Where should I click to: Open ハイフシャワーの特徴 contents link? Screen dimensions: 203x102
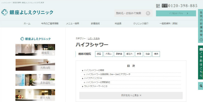pos(94,70)
